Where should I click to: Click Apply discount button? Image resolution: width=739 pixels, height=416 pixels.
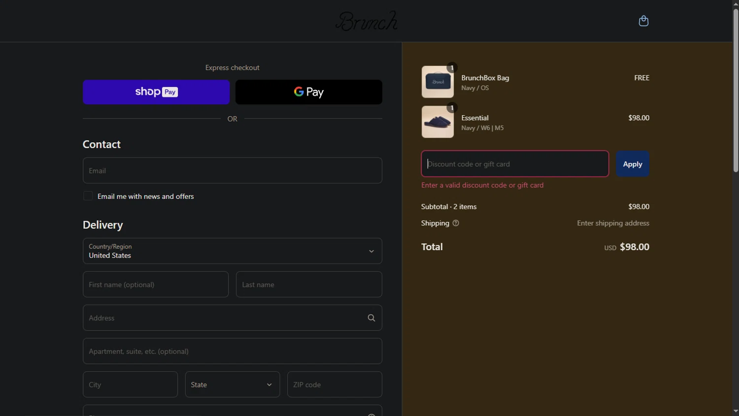point(633,164)
